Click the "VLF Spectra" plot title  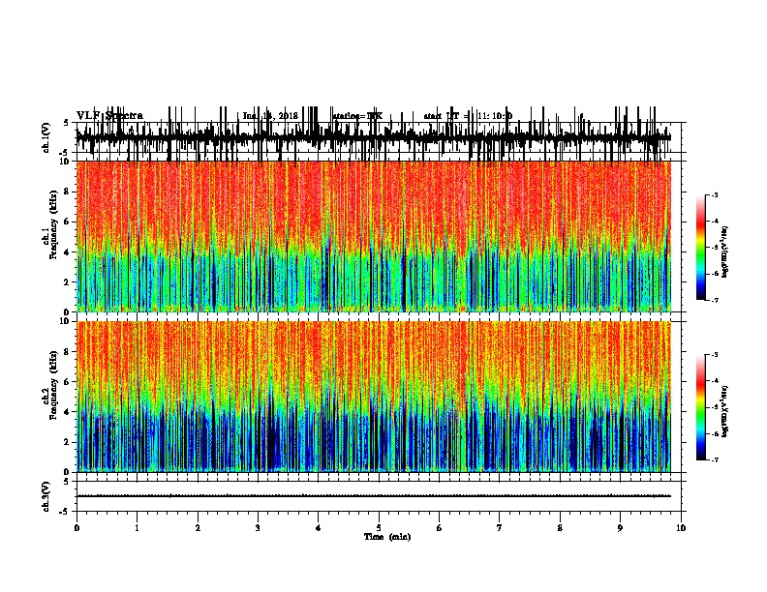(x=109, y=116)
